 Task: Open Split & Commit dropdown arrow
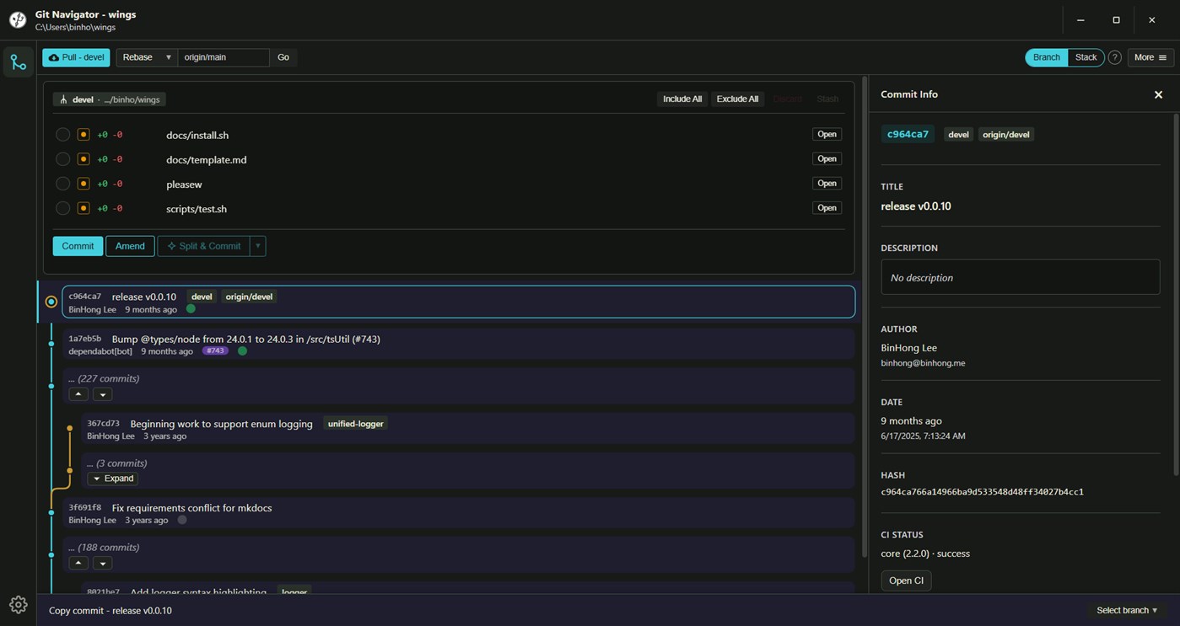258,246
